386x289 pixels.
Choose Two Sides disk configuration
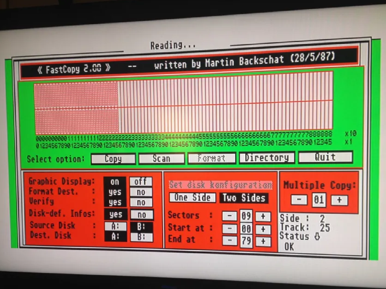(244, 198)
